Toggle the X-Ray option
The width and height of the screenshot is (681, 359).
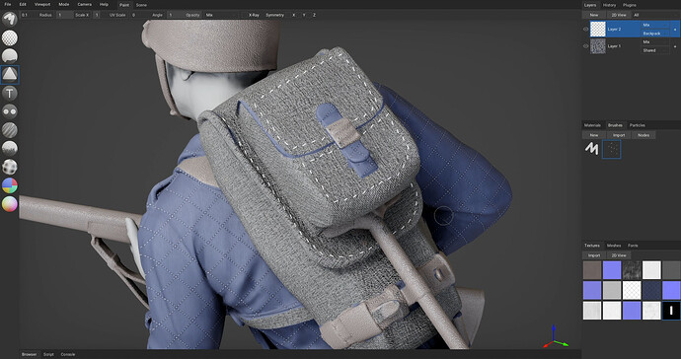254,15
